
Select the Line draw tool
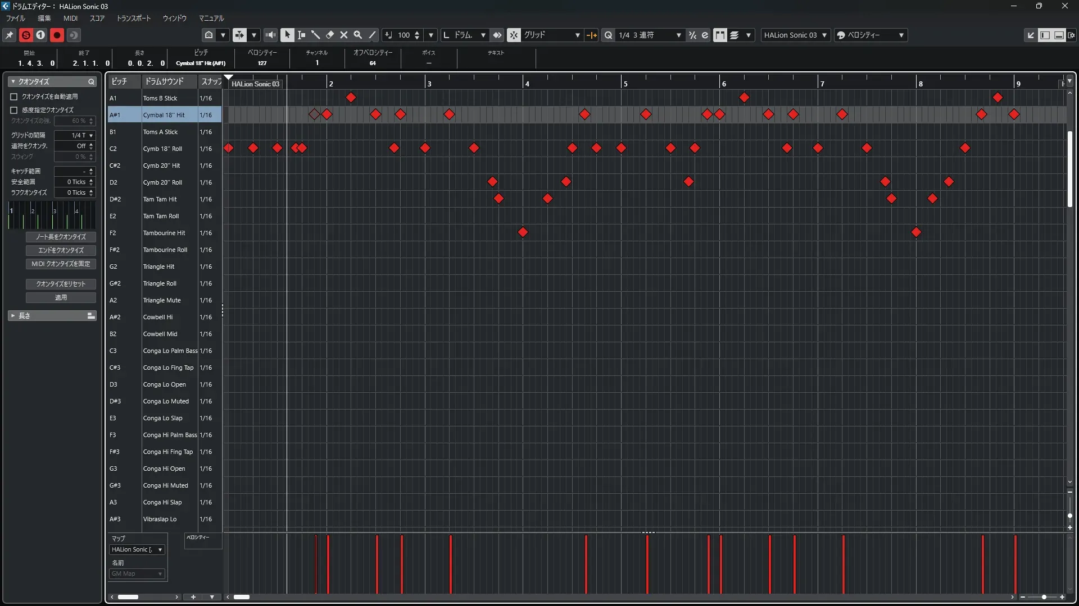372,35
